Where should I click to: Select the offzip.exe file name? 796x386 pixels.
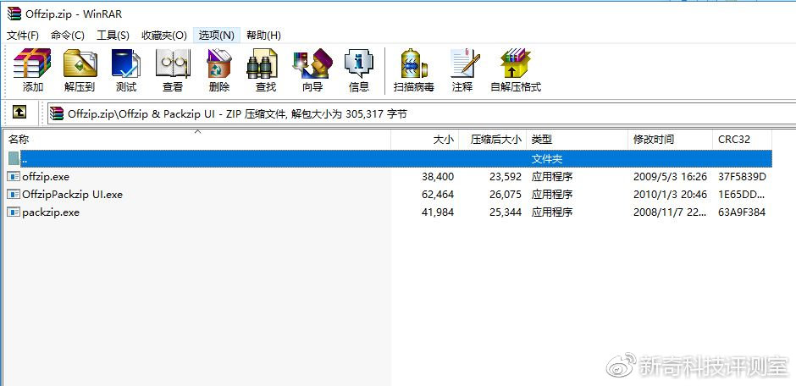click(46, 177)
